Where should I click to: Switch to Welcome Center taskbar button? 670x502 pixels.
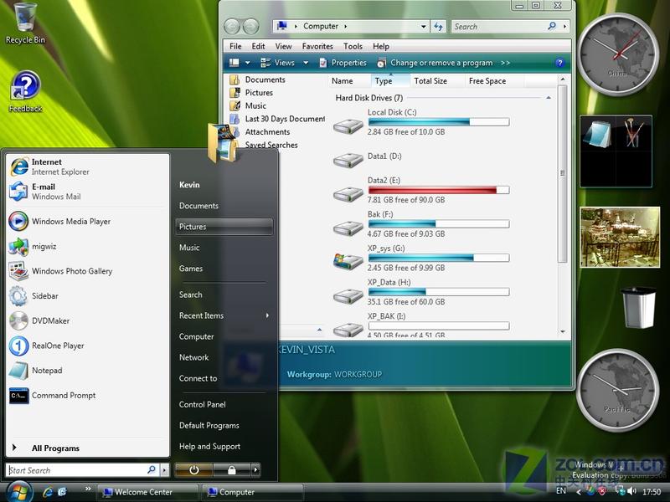(x=148, y=492)
